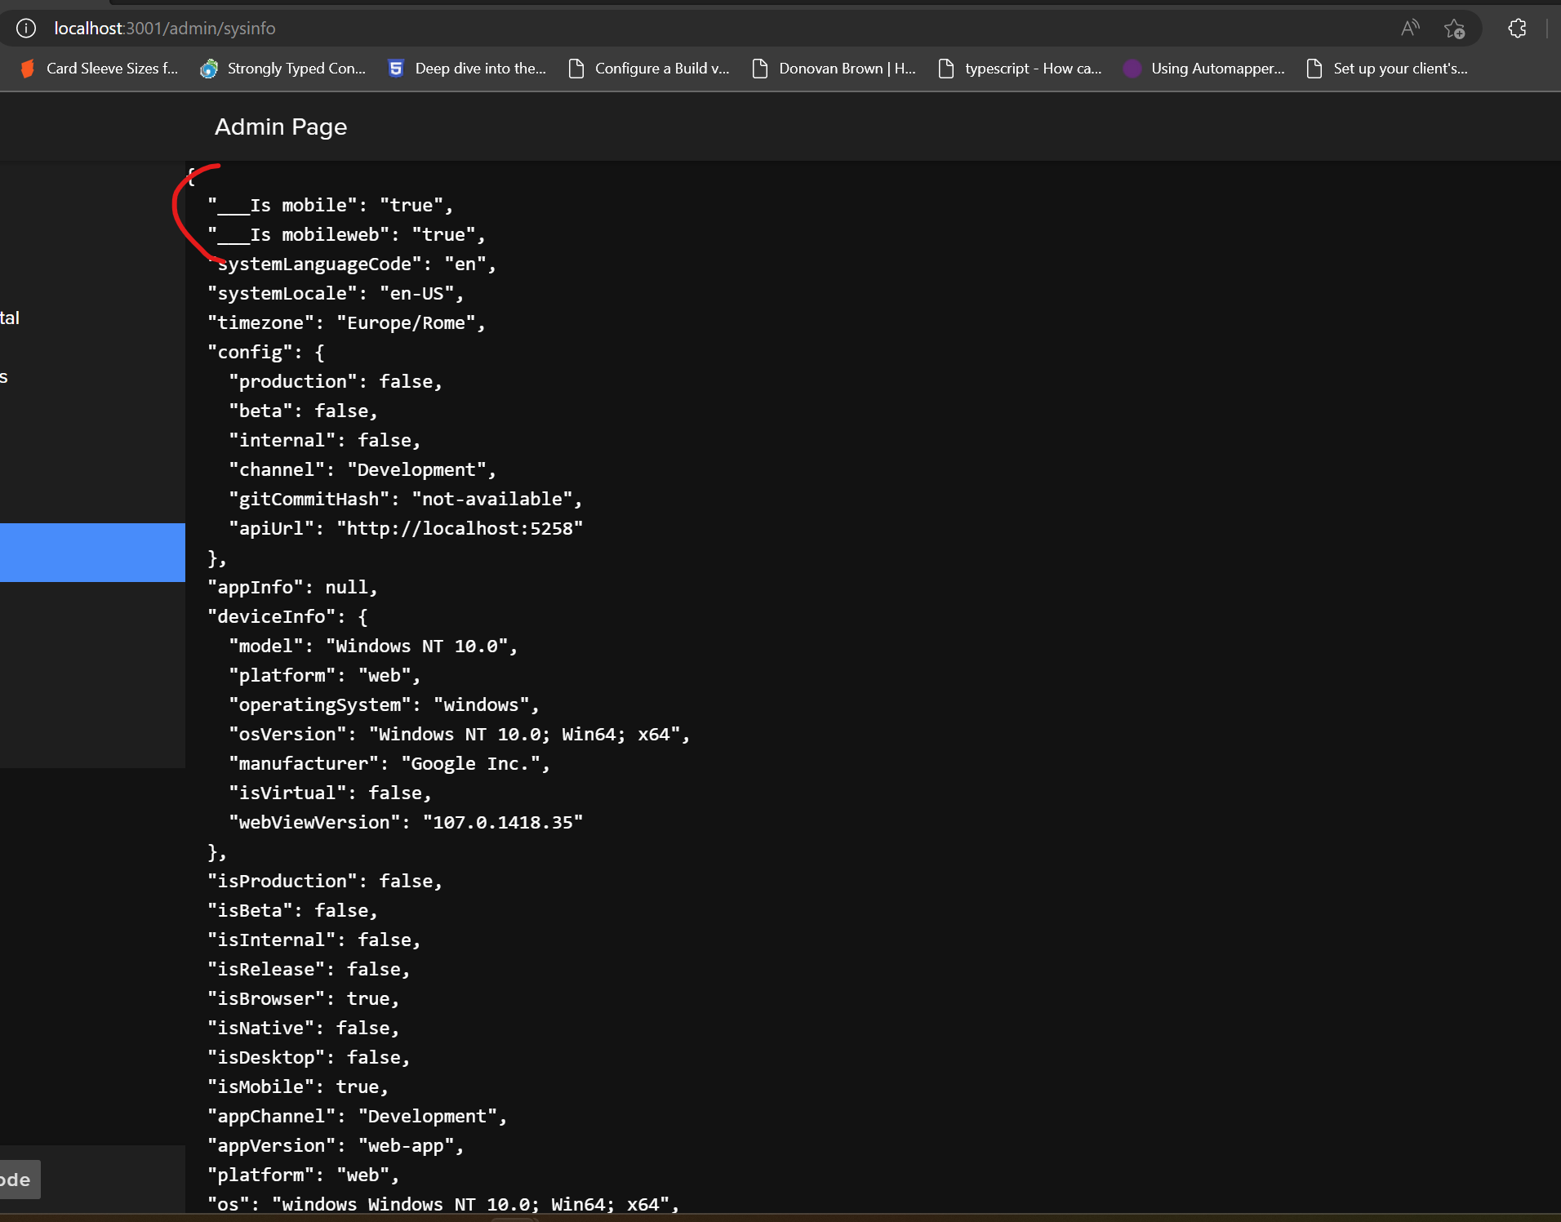Click the "operatingSystem": "windows" line
This screenshot has height=1222, width=1561.
pos(385,705)
